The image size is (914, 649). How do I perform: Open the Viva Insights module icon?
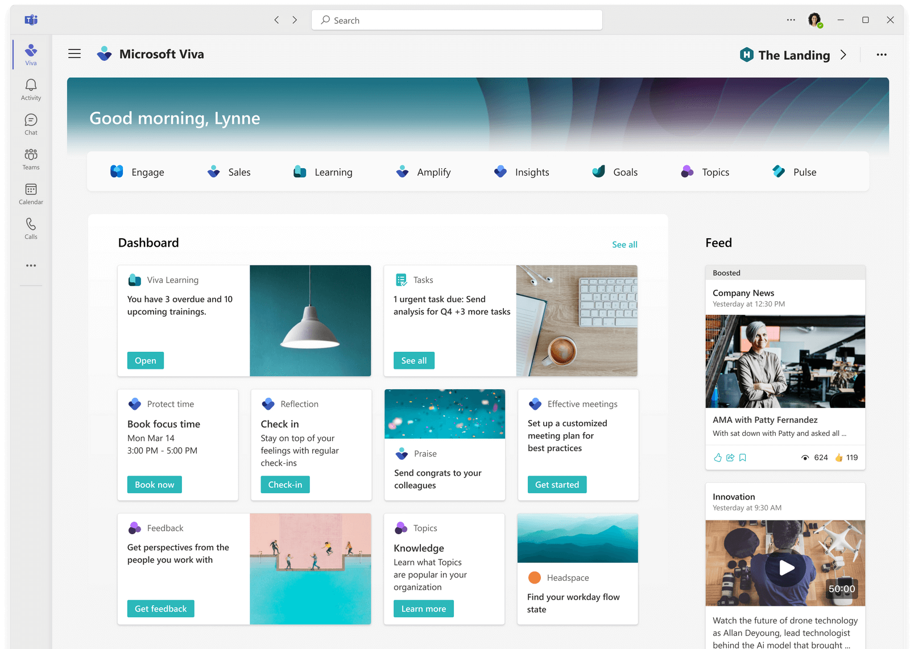pyautogui.click(x=501, y=171)
